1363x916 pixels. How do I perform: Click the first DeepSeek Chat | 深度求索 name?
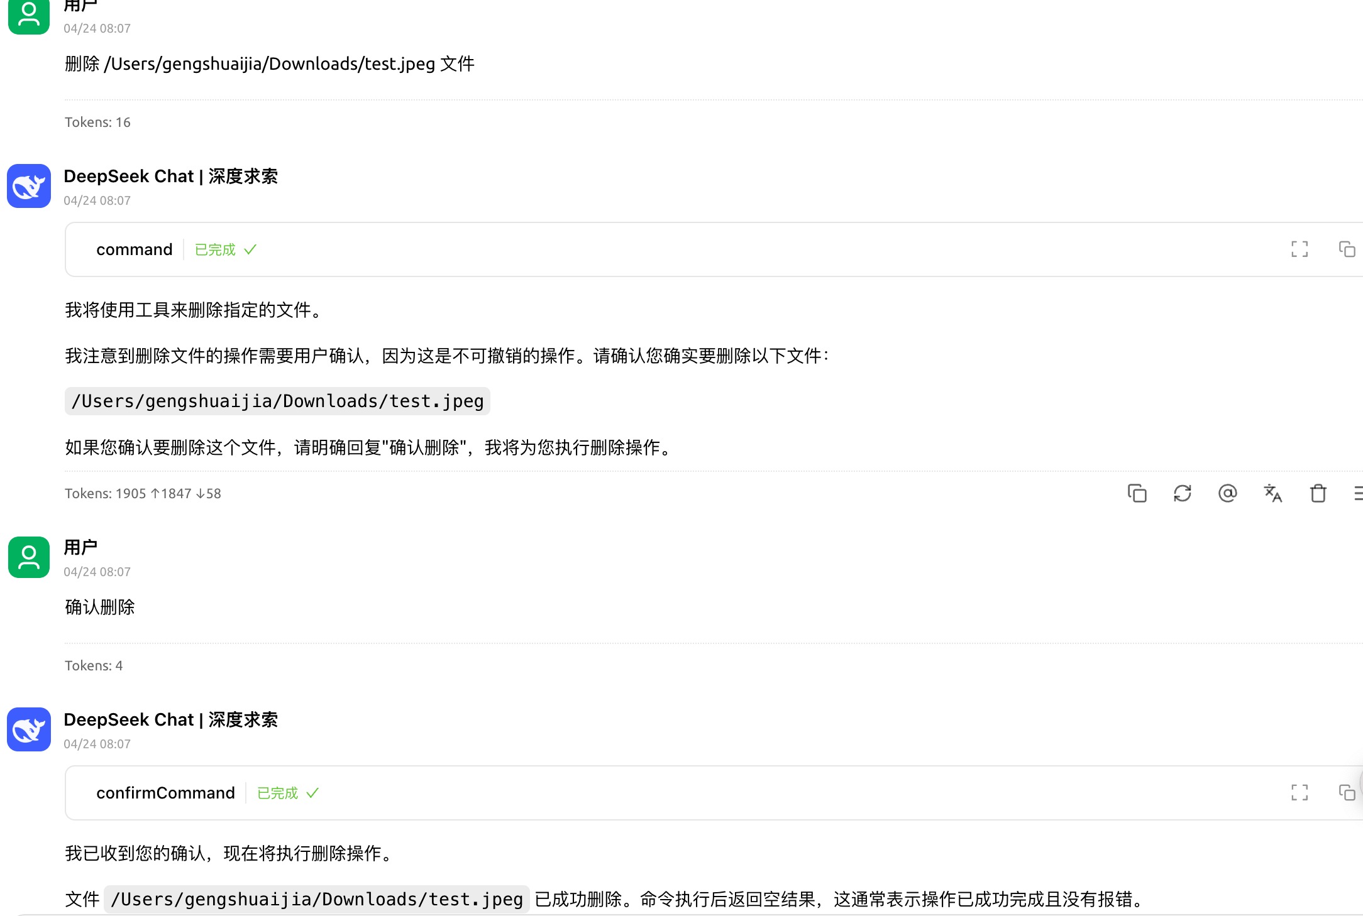[170, 177]
